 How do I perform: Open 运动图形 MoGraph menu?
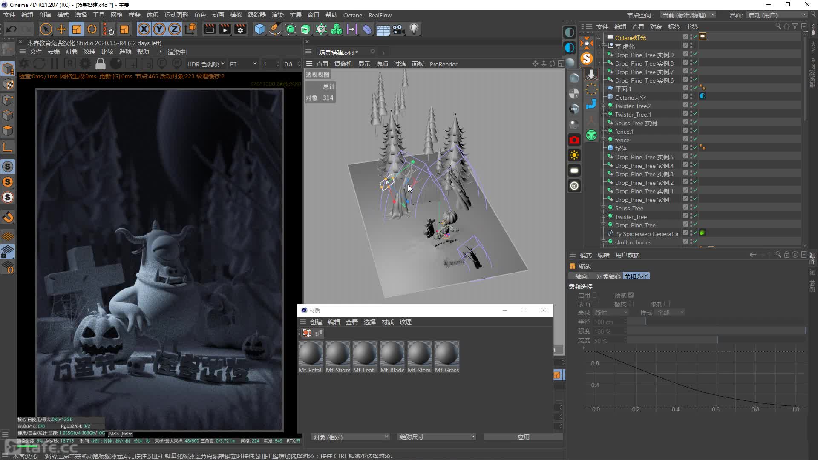pos(176,15)
